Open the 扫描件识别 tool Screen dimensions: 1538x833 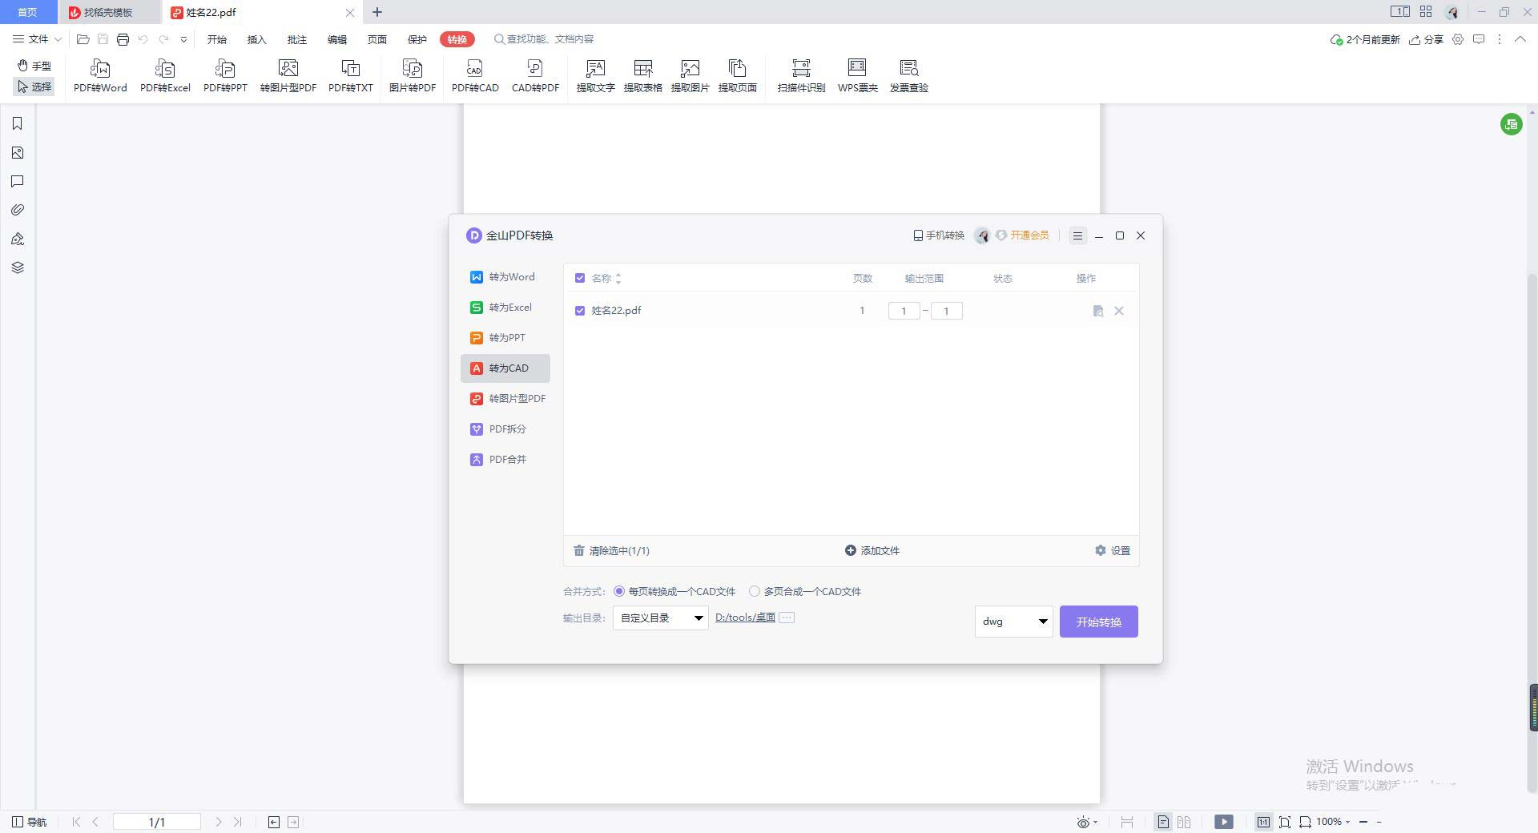point(801,76)
